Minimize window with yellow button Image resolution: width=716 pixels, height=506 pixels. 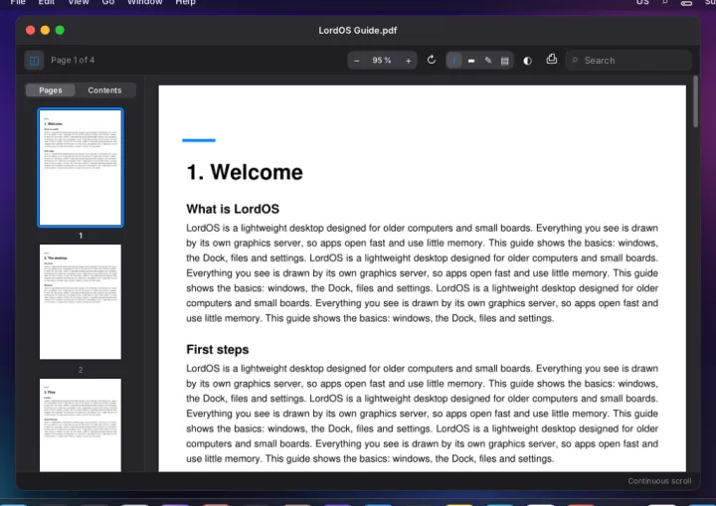tap(45, 30)
